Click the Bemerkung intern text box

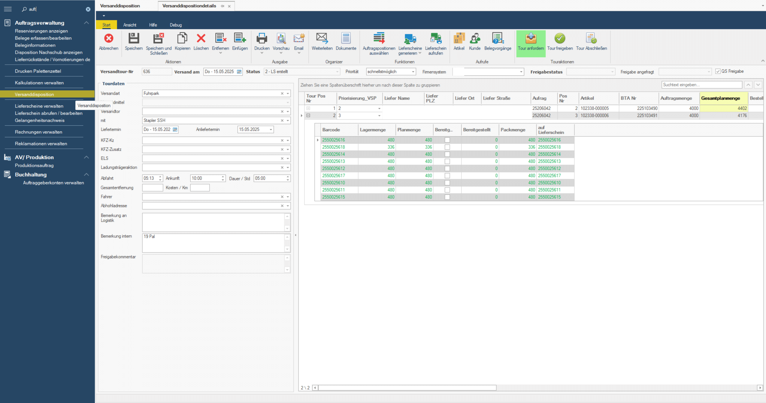[x=213, y=243]
